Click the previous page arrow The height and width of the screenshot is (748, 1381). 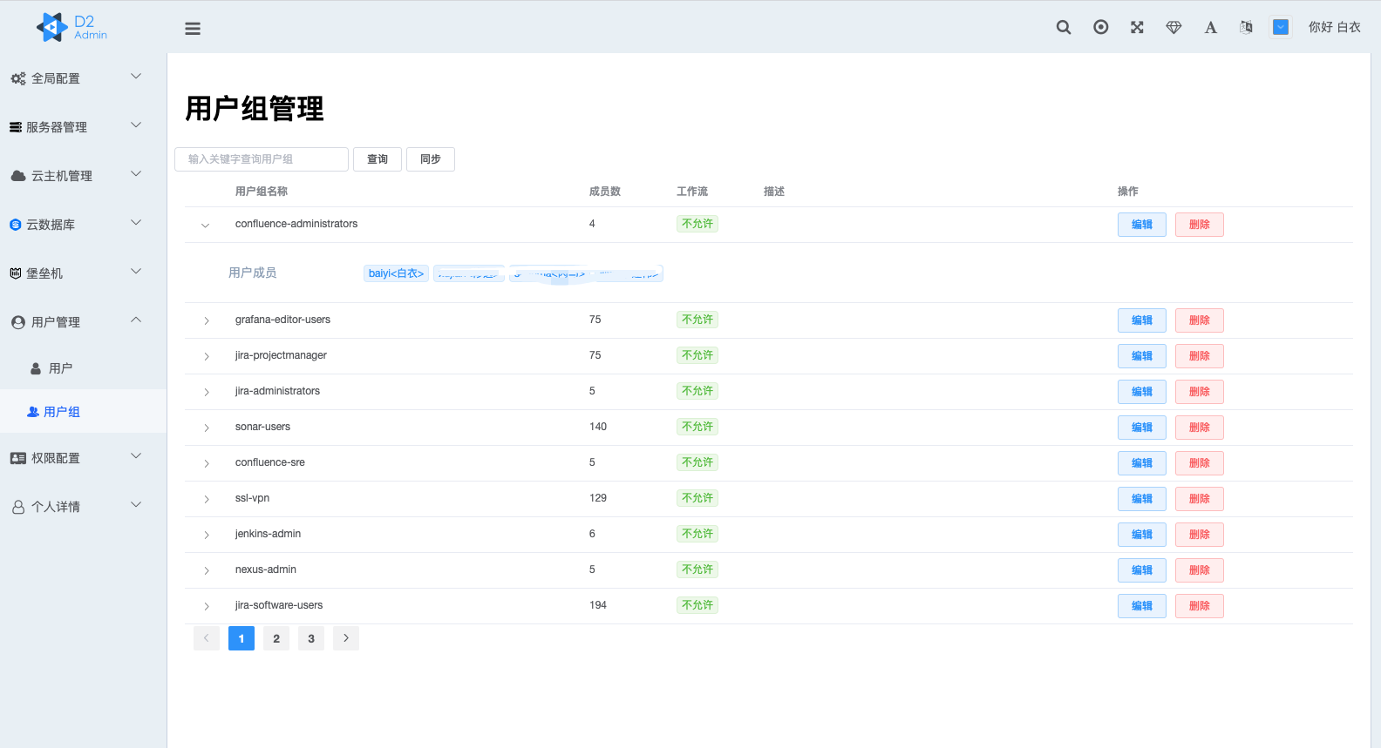pos(207,638)
